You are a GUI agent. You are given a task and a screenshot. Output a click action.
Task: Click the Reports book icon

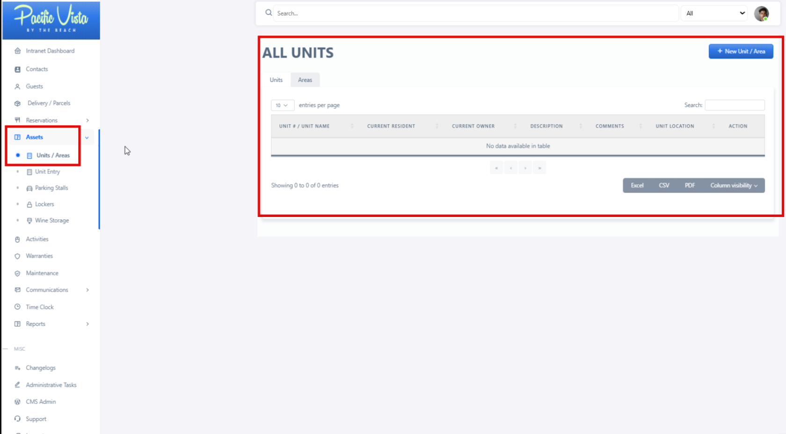pyautogui.click(x=17, y=324)
